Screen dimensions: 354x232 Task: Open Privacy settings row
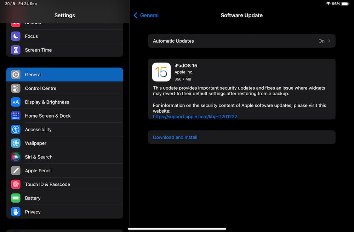(64, 212)
